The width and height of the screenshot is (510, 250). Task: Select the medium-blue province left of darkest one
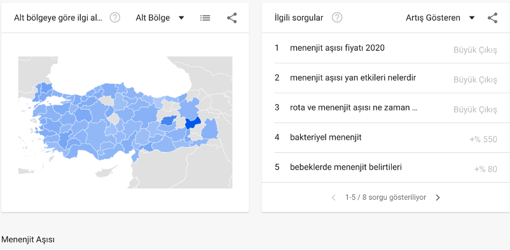168,121
